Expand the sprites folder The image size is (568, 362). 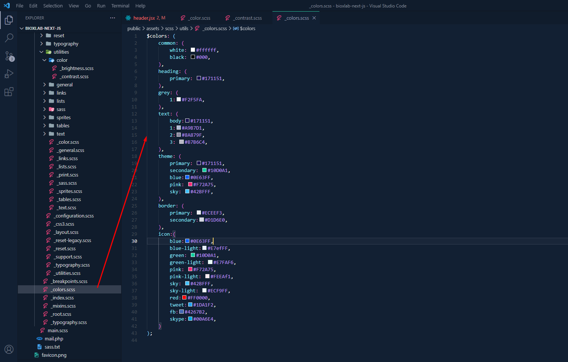(44, 118)
